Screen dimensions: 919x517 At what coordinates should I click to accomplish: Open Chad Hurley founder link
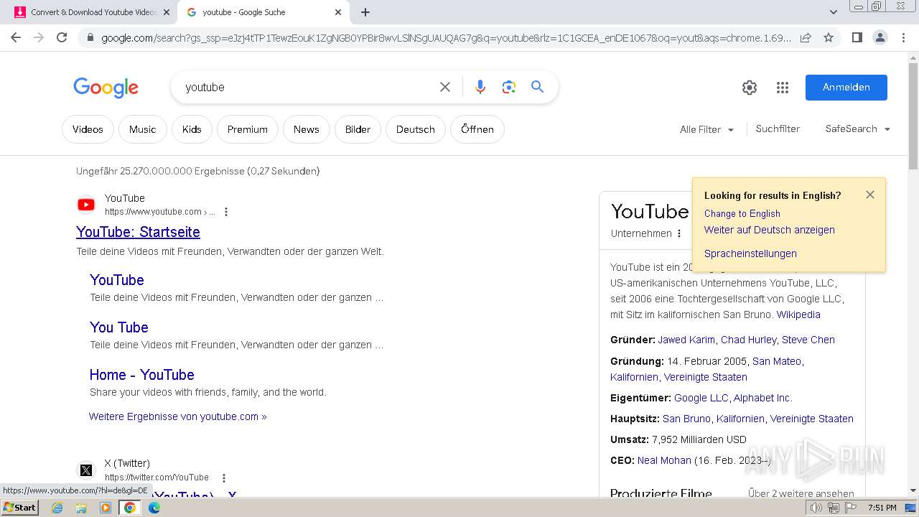click(x=749, y=340)
